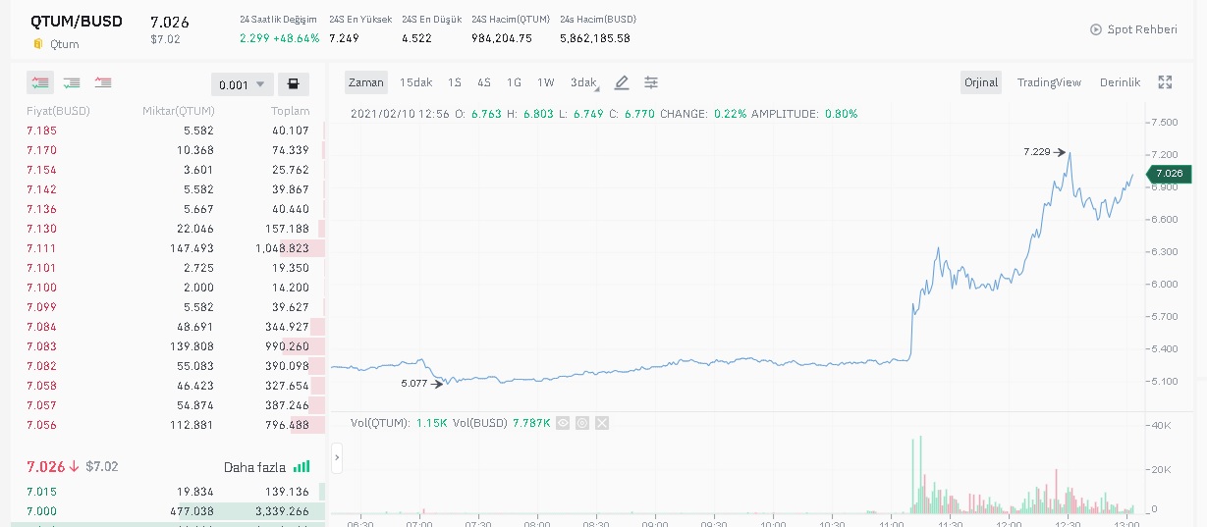The width and height of the screenshot is (1207, 527).
Task: Click the order book layout button
Action: (293, 84)
